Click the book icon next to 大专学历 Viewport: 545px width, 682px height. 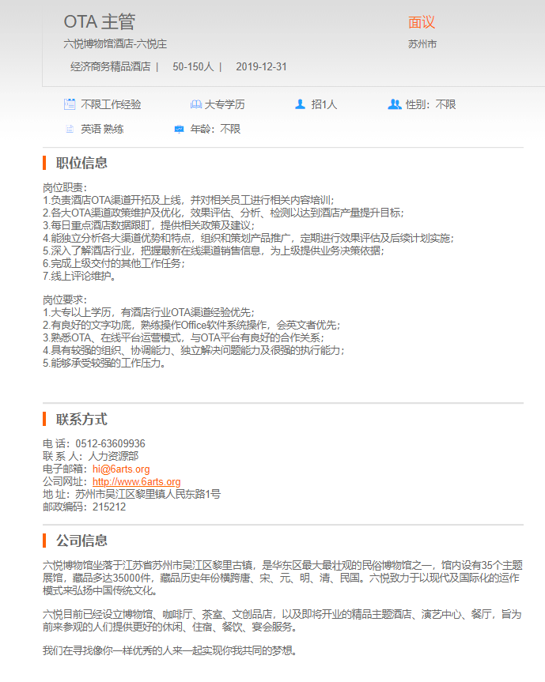(x=195, y=104)
